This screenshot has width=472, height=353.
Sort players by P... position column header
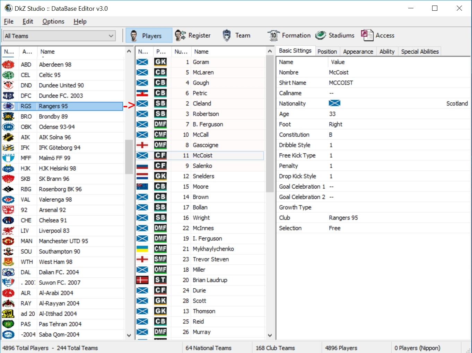[x=161, y=52]
